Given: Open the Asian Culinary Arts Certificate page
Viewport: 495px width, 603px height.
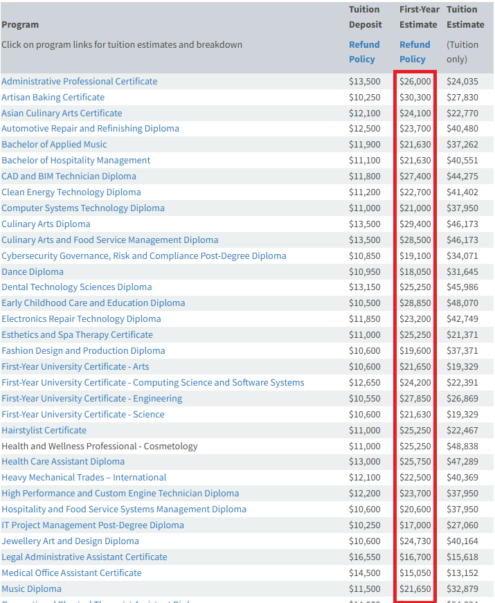Looking at the screenshot, I should (x=62, y=114).
